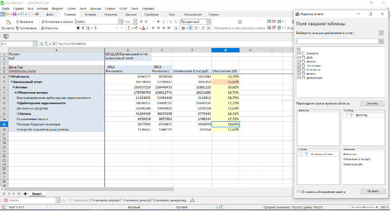390x211 pixels.
Task: Check 'Отложить обновление макета' checkbox
Action: (x=299, y=192)
